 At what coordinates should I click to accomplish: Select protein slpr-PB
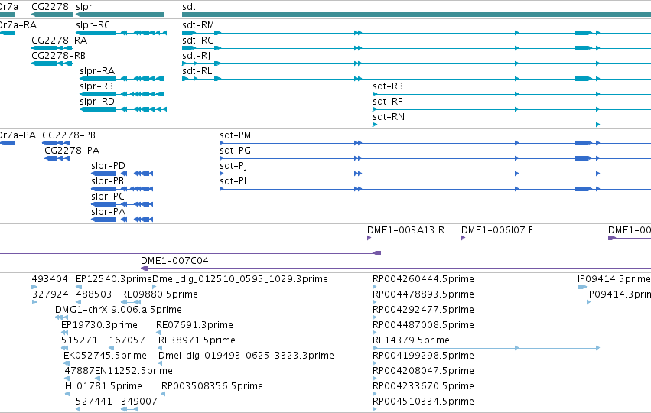point(108,181)
